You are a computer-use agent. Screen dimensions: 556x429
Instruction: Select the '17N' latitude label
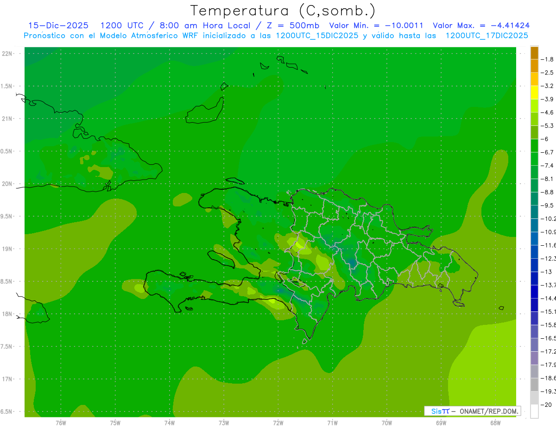pos(6,379)
